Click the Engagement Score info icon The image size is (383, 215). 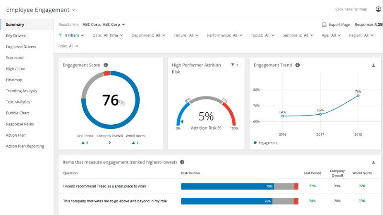(x=106, y=65)
